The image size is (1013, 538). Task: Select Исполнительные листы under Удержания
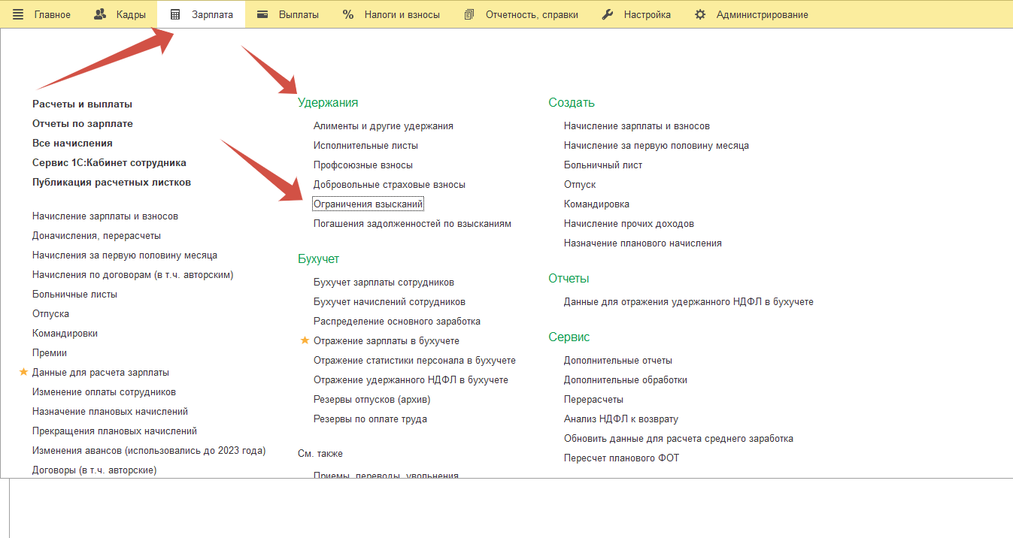click(x=365, y=146)
